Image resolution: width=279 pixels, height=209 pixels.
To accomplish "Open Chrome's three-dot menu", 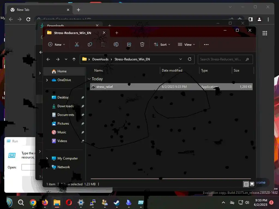I will click(x=268, y=19).
